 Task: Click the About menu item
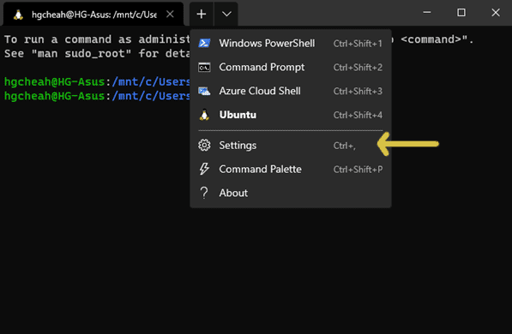pyautogui.click(x=291, y=193)
